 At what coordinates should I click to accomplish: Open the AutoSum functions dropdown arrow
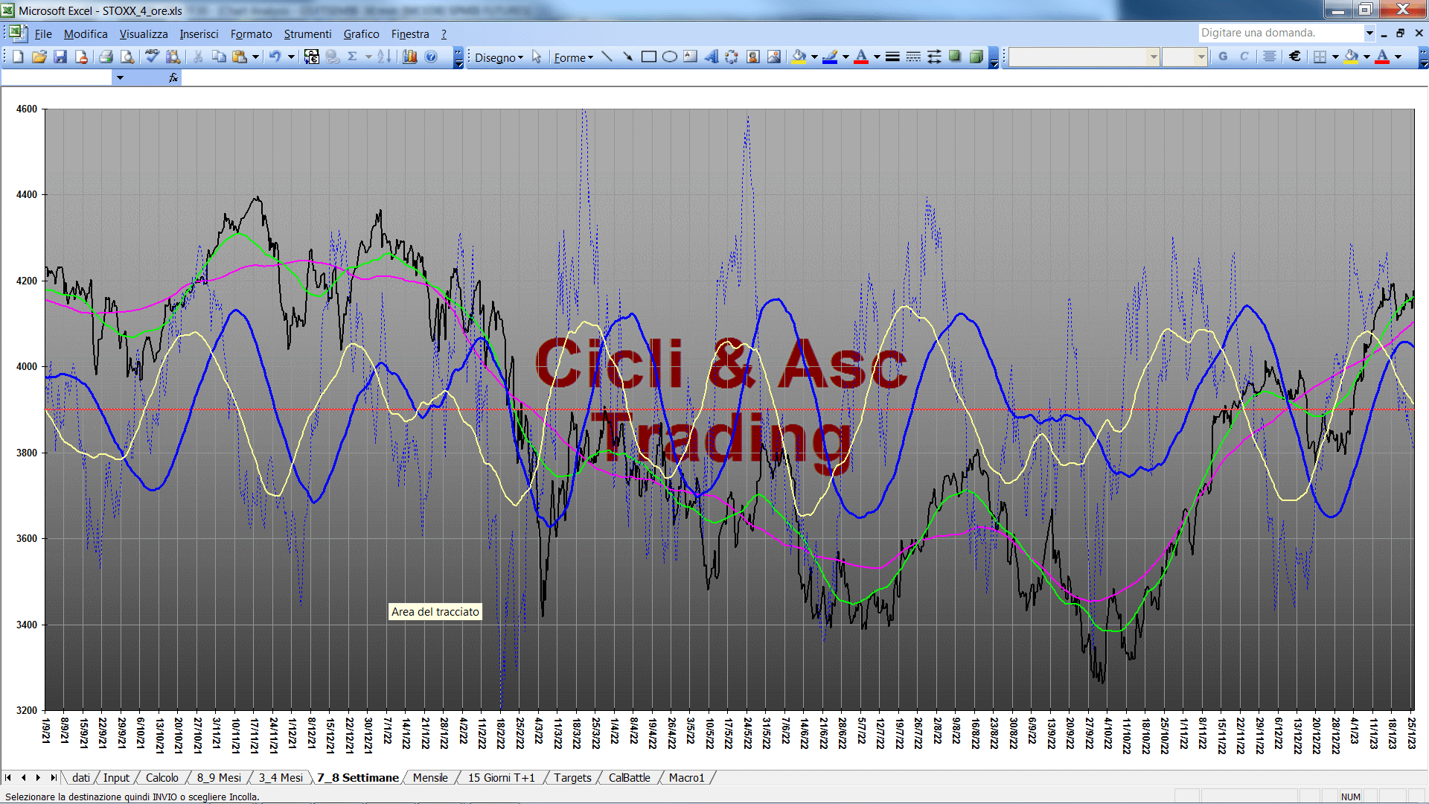(368, 57)
